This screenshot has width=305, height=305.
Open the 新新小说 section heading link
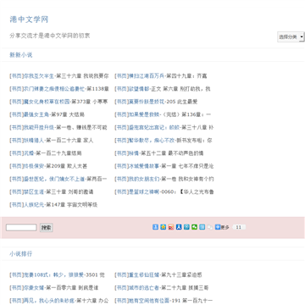(21, 55)
